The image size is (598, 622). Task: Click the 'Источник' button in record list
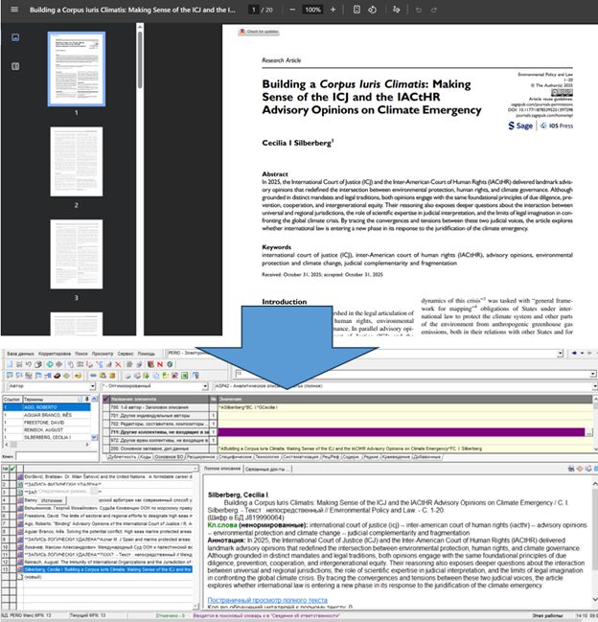(x=52, y=500)
